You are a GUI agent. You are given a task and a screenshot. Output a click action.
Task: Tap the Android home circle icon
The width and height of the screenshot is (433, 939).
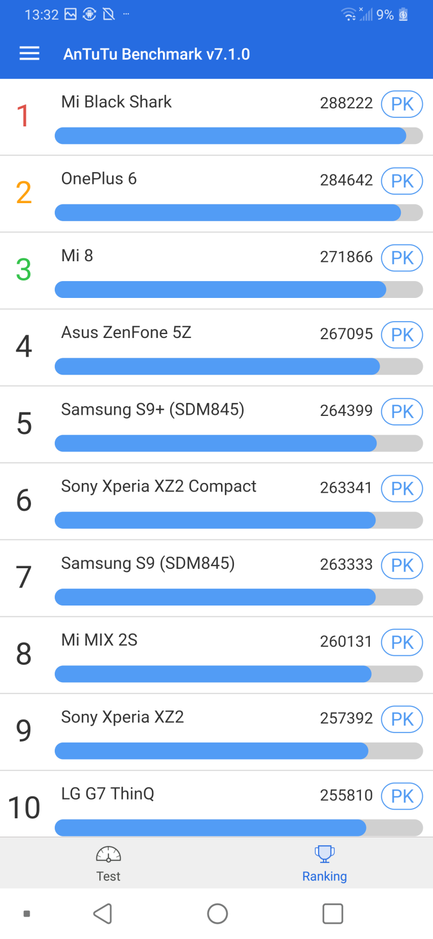coord(218,914)
